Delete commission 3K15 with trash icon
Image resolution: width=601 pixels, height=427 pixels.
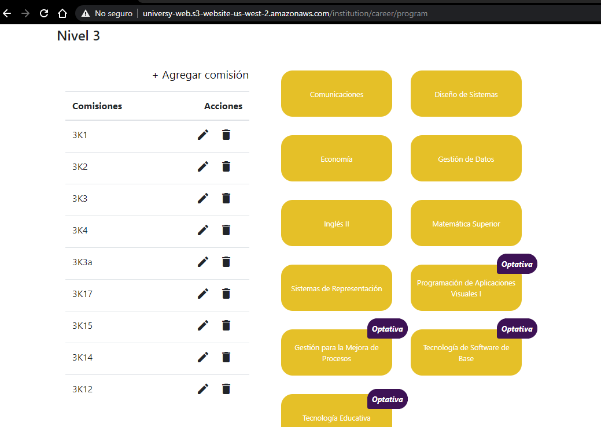226,325
